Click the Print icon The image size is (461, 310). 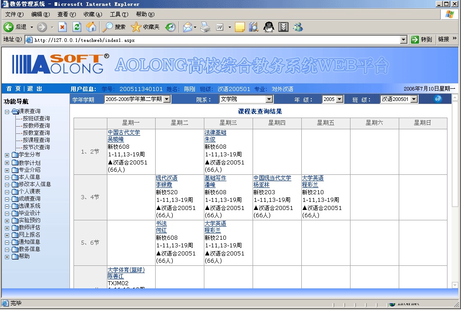(x=205, y=27)
